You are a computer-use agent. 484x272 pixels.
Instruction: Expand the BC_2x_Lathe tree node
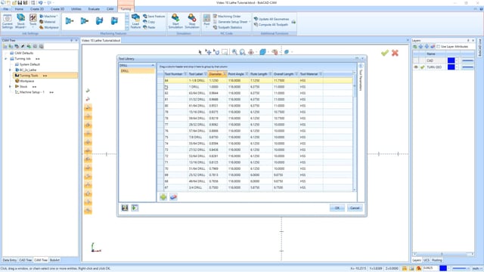(11, 70)
